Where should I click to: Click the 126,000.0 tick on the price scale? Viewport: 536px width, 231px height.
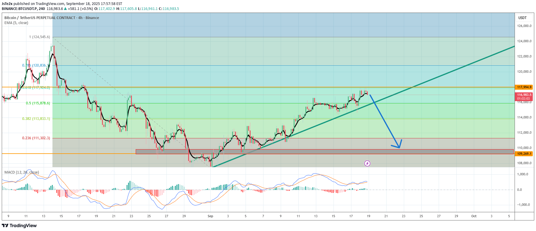pyautogui.click(x=524, y=26)
